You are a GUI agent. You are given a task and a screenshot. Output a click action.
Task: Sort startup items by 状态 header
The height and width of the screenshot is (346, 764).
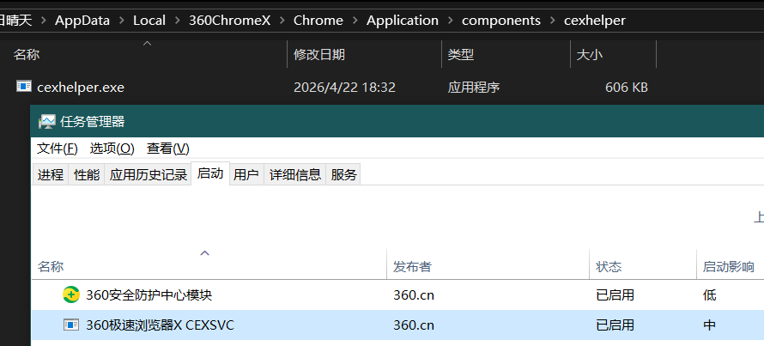coord(609,266)
